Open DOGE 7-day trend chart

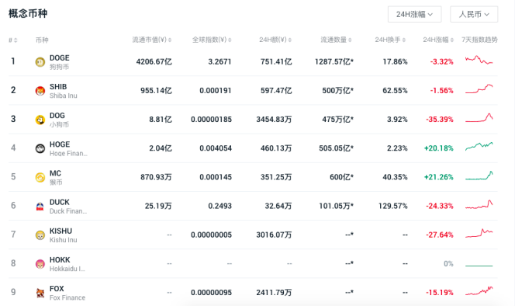[x=479, y=61]
